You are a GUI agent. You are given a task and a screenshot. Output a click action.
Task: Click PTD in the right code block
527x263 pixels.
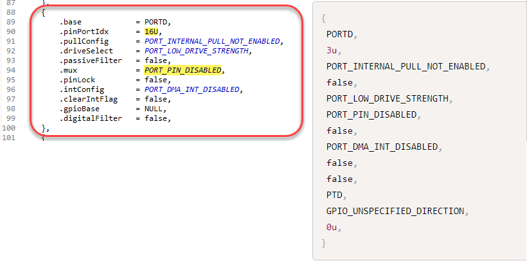pyautogui.click(x=335, y=195)
